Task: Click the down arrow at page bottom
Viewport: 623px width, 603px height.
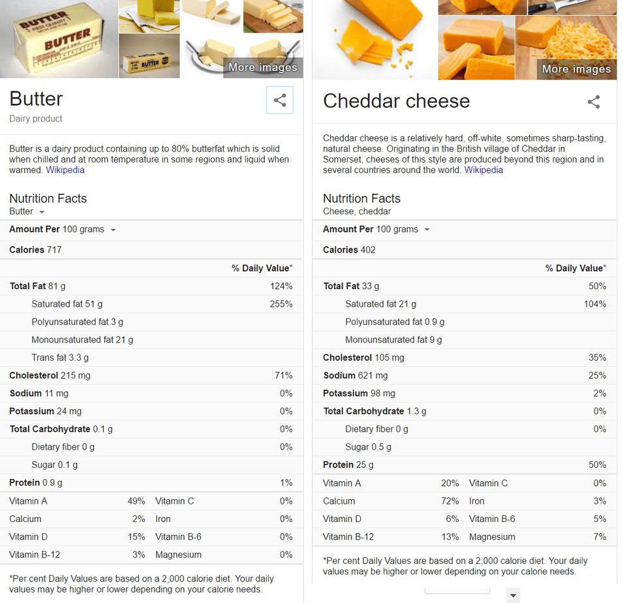Action: 513,595
